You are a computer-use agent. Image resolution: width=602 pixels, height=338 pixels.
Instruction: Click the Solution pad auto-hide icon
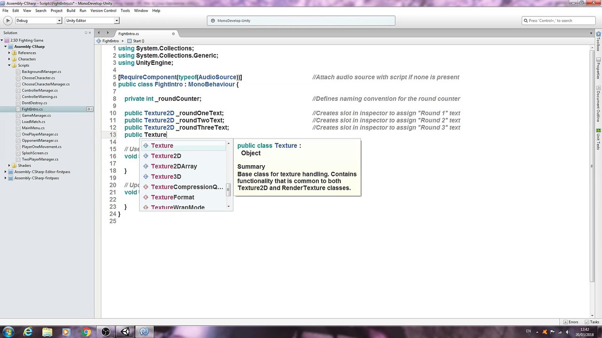tap(86, 33)
